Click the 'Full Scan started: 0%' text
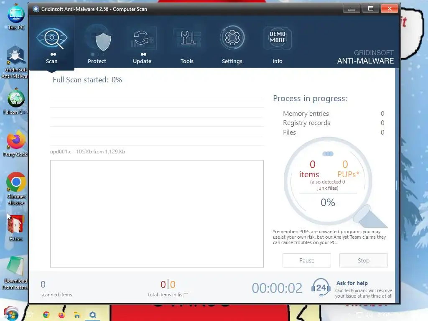 click(x=87, y=80)
